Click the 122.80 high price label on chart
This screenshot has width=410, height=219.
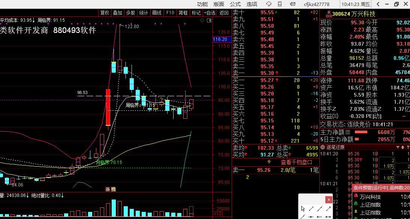pyautogui.click(x=132, y=27)
